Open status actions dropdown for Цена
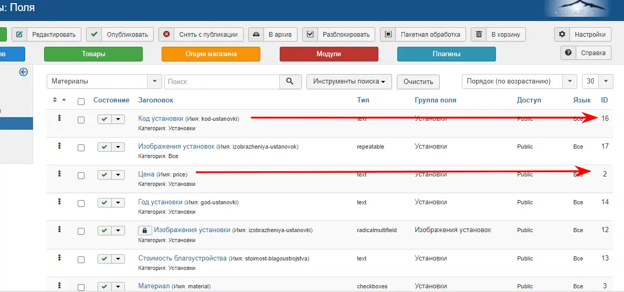 [118, 175]
